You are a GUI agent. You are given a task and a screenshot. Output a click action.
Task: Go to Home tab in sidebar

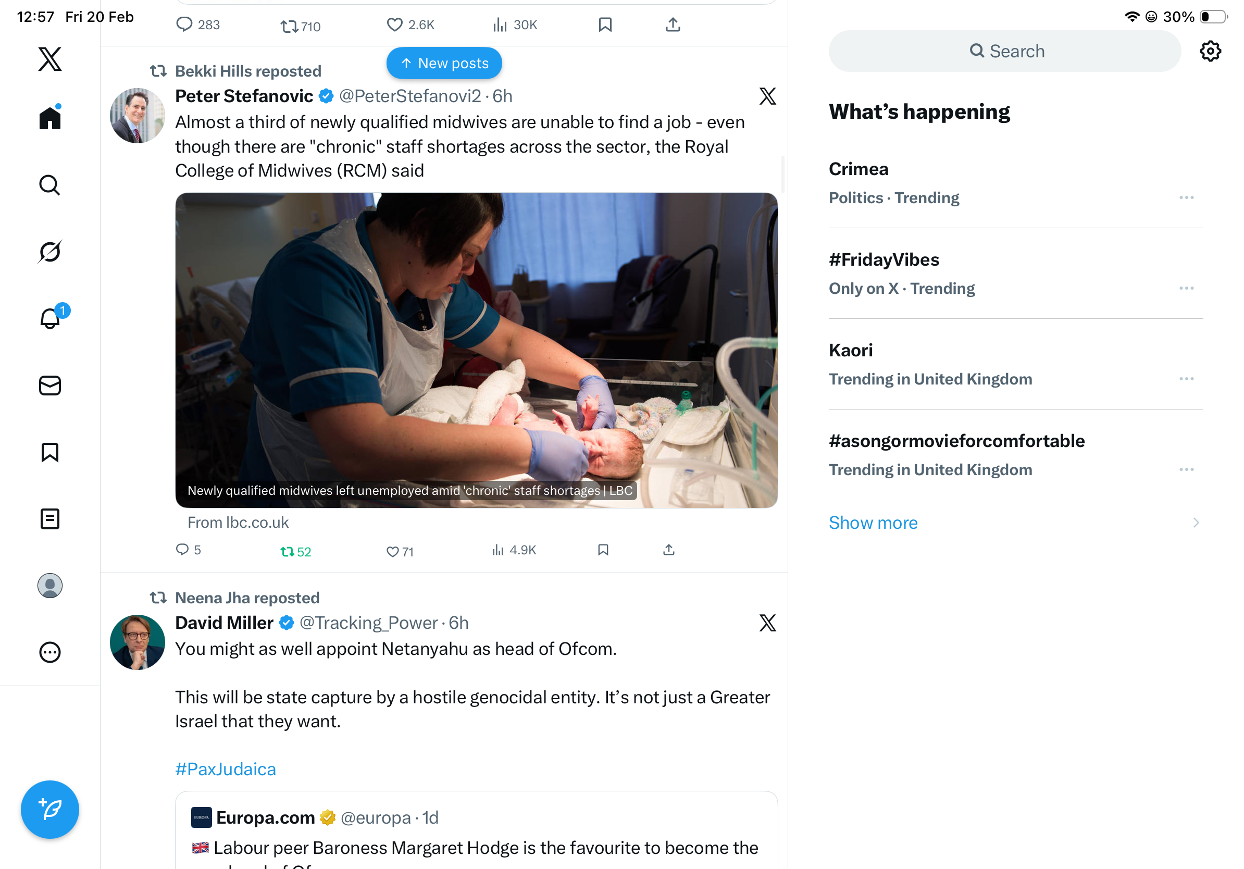coord(50,118)
